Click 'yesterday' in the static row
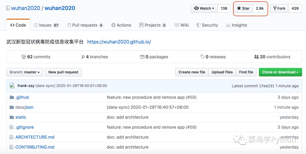 click(289, 117)
